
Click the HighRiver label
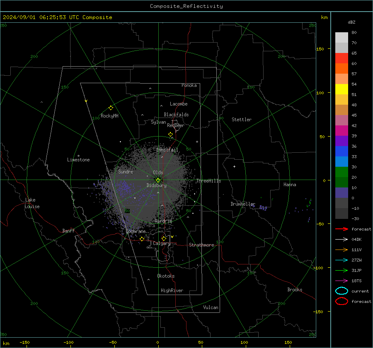tap(172, 290)
